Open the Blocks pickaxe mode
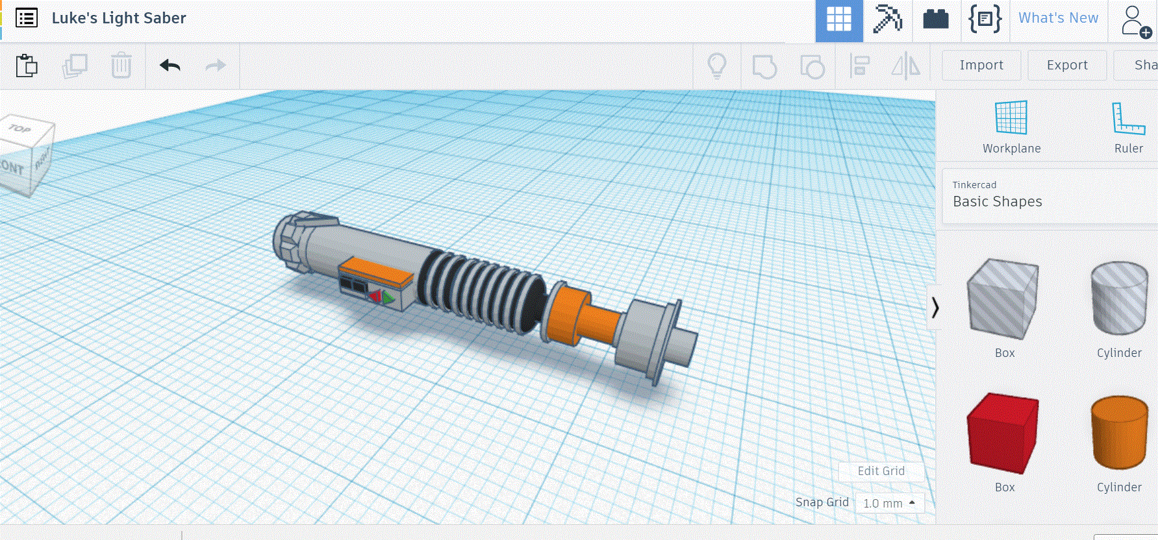1158x540 pixels. tap(887, 19)
